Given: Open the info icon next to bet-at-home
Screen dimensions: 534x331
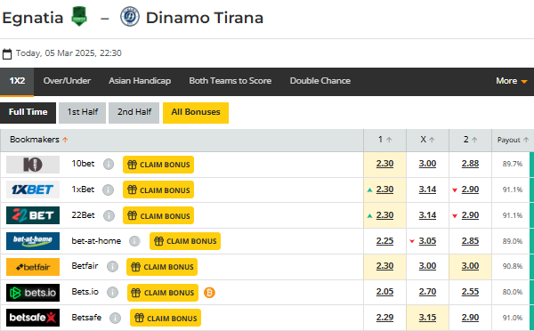Looking at the screenshot, I should [134, 241].
